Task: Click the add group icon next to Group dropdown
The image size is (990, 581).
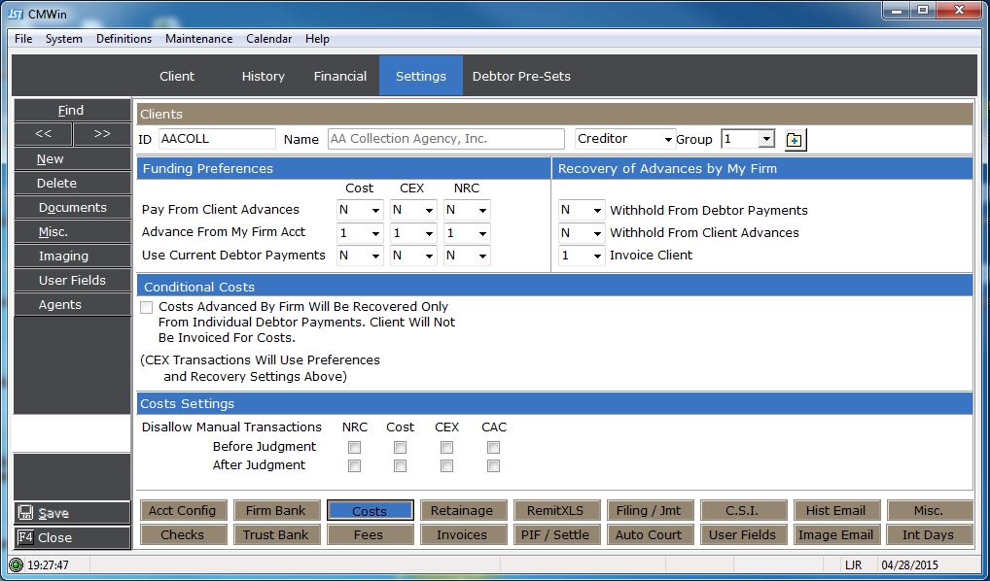Action: click(795, 140)
